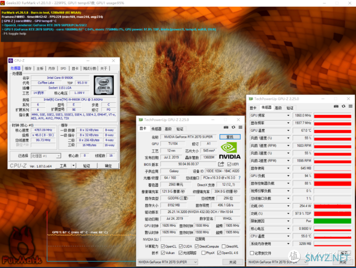Open hamburger menu in GPU-Z graphics card window

click(240, 127)
